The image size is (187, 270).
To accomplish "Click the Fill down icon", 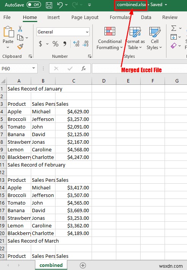I will [174, 37].
